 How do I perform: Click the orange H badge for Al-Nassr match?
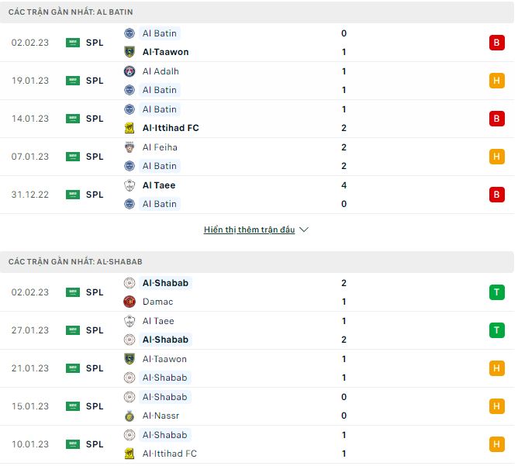point(496,406)
